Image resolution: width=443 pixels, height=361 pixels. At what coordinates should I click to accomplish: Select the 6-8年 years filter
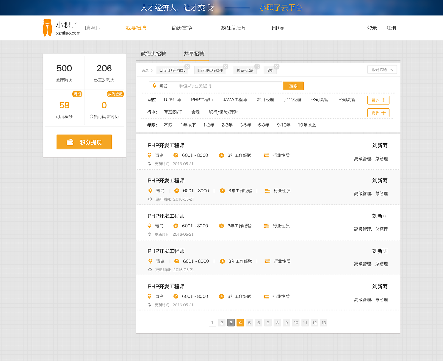[x=264, y=125]
